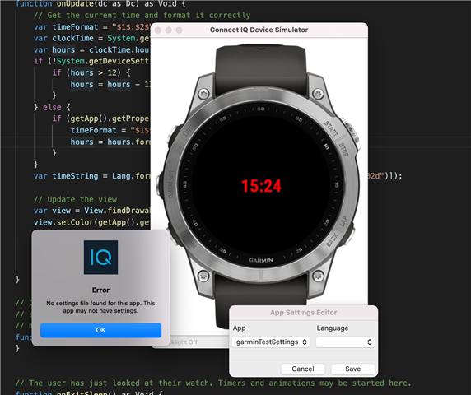Click the red 15:24 time on watch face
Image resolution: width=471 pixels, height=395 pixels.
[261, 186]
